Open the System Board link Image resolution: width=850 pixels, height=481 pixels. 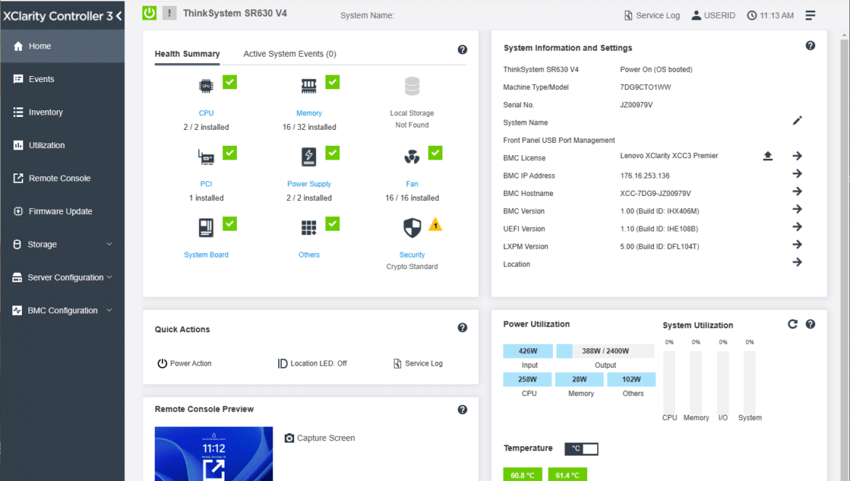coord(206,255)
